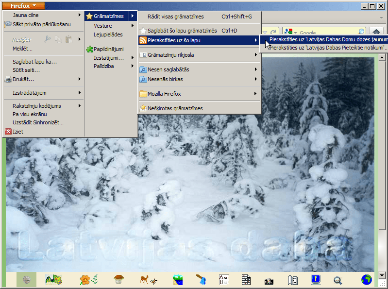Image resolution: width=388 pixels, height=289 pixels.
Task: Click the cut scissors icon in Rediģēt row
Action: coord(47,39)
